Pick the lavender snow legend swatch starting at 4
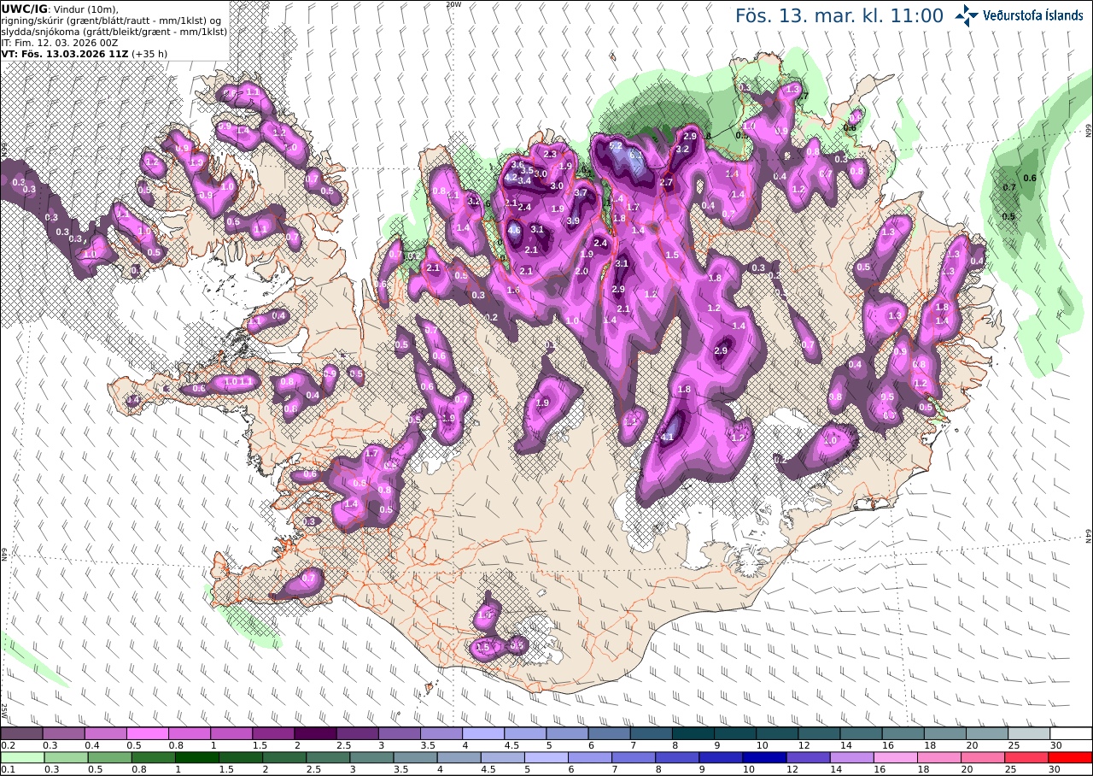Viewport: 1093px width, 776px height. coord(483,733)
